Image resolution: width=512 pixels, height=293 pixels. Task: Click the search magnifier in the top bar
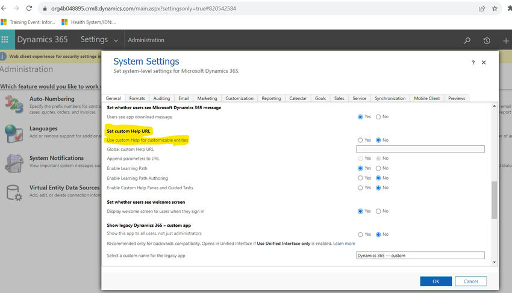click(x=467, y=40)
